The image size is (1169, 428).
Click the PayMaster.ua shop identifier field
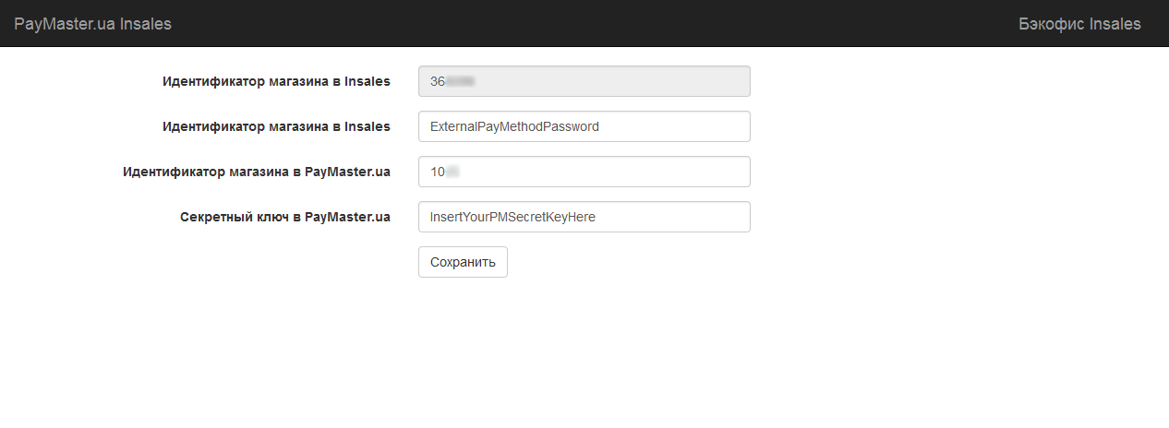point(584,172)
